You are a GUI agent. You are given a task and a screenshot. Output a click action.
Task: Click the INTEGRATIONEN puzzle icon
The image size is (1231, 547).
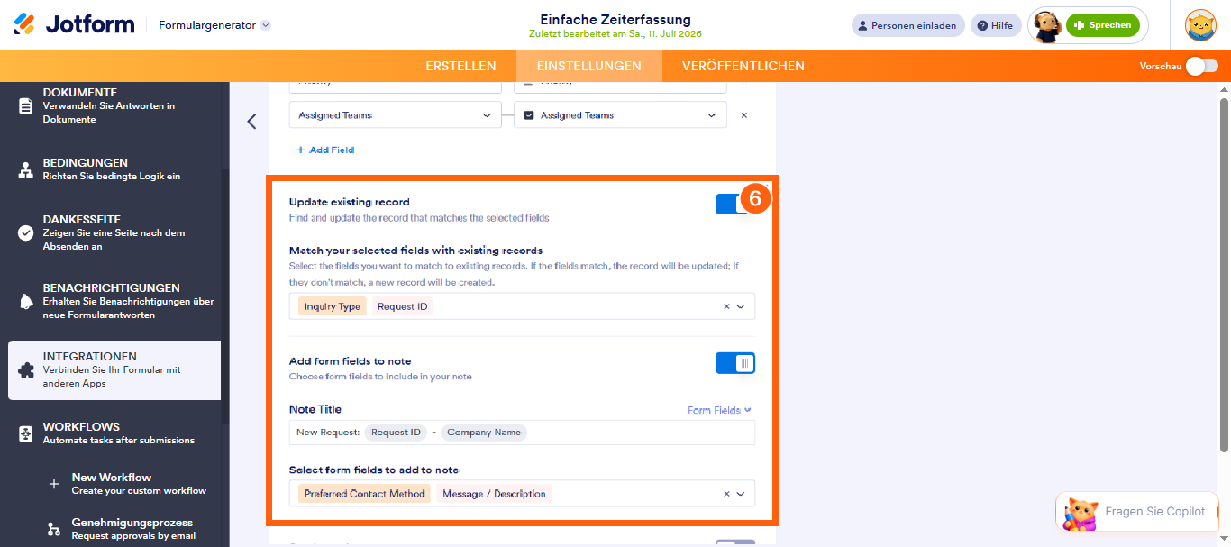26,369
